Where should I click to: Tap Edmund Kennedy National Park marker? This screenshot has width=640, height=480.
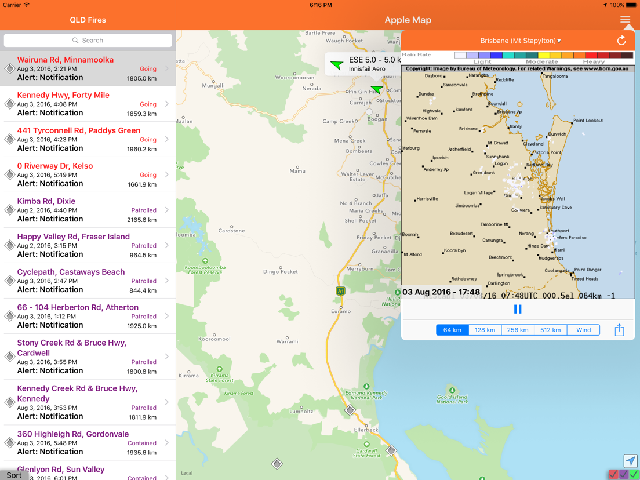pyautogui.click(x=366, y=386)
